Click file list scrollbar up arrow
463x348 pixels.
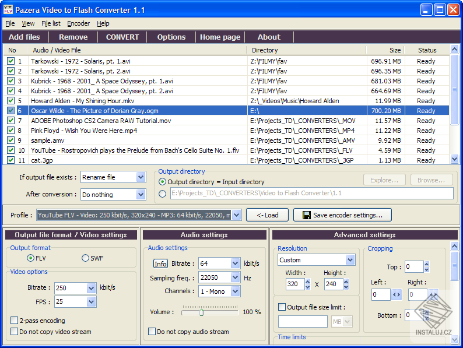(x=454, y=50)
